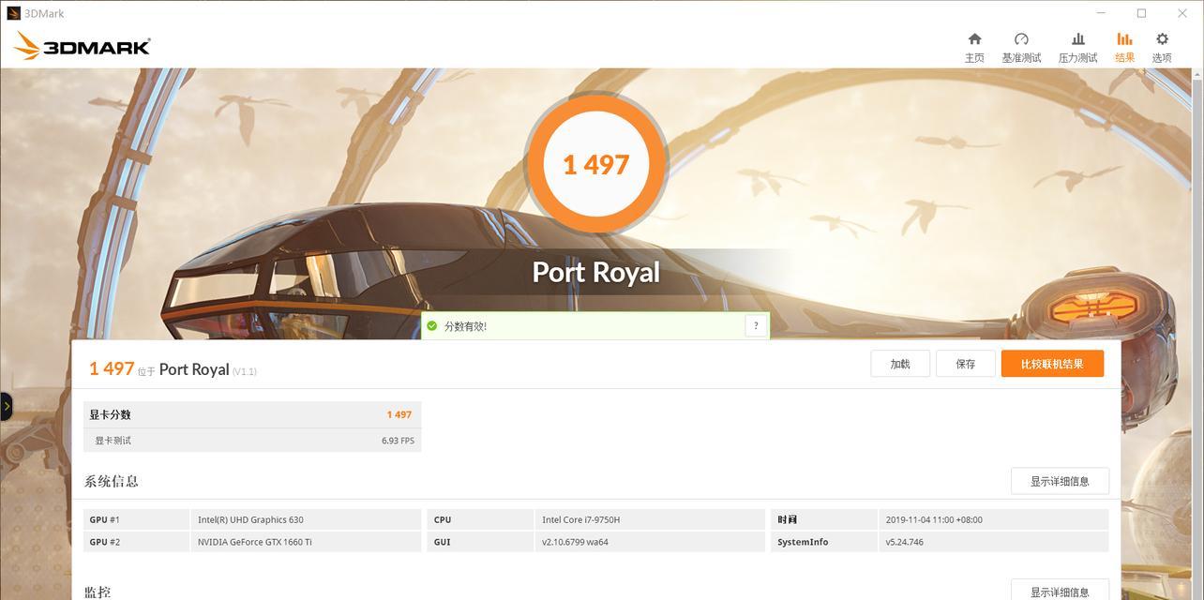Click the large 1 497 score circle
The width and height of the screenshot is (1204, 600).
coord(596,164)
